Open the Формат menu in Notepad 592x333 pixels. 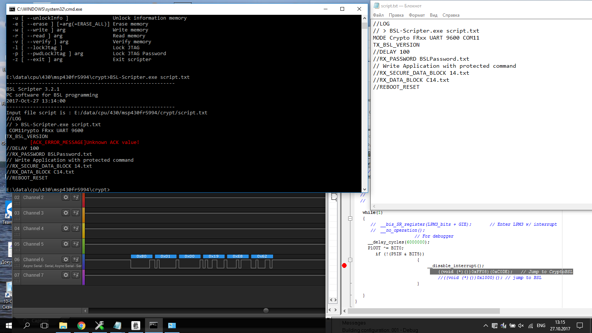[417, 15]
